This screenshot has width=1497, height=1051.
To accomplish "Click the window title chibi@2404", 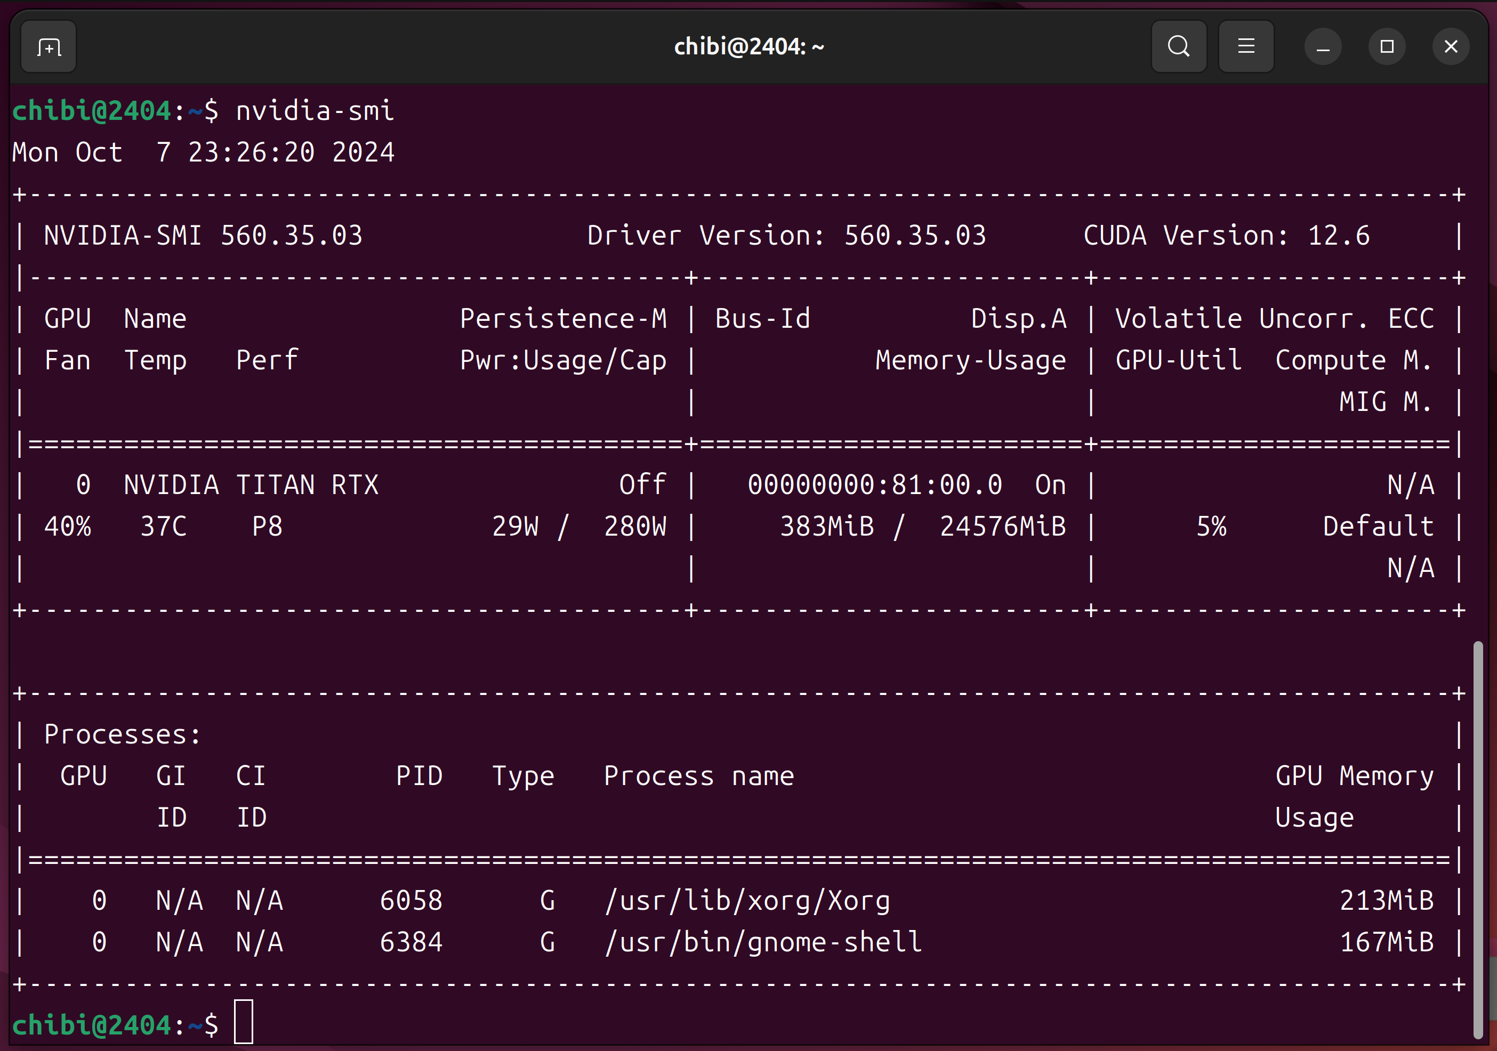I will 748,47.
